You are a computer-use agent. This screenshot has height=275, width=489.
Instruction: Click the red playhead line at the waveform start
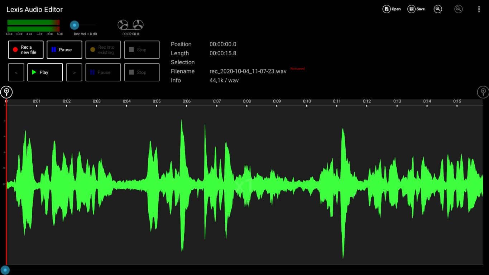pyautogui.click(x=6, y=182)
